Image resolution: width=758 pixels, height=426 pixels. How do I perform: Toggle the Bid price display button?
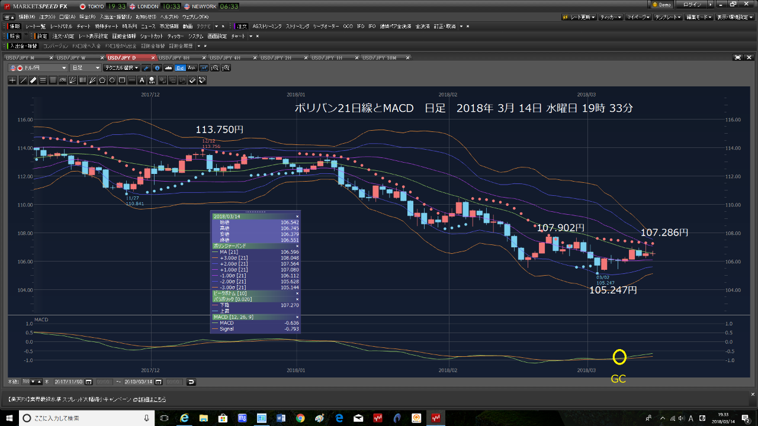(181, 69)
